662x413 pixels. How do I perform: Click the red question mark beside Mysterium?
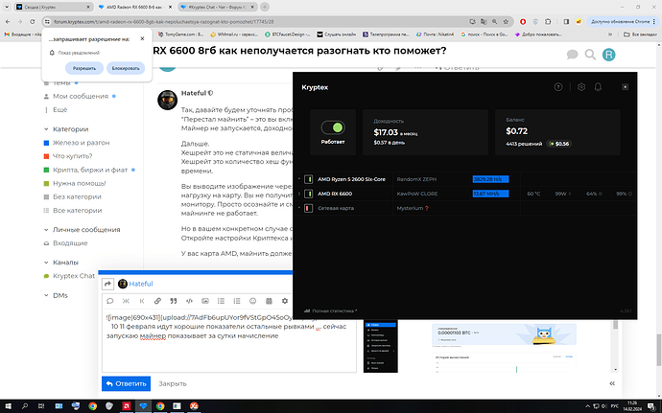click(x=427, y=208)
